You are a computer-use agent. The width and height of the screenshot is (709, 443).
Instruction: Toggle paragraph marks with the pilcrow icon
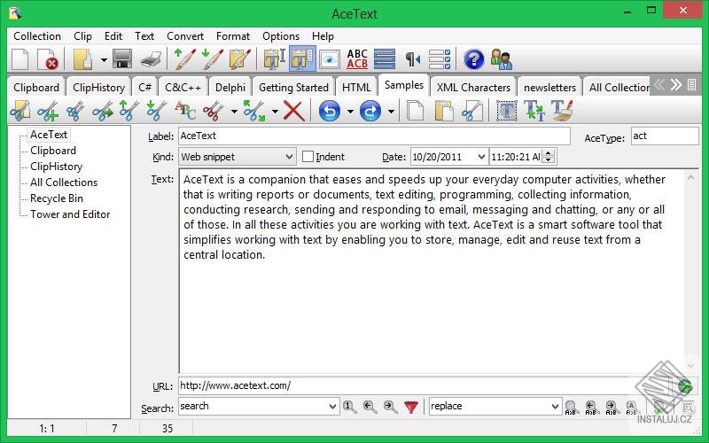point(412,59)
